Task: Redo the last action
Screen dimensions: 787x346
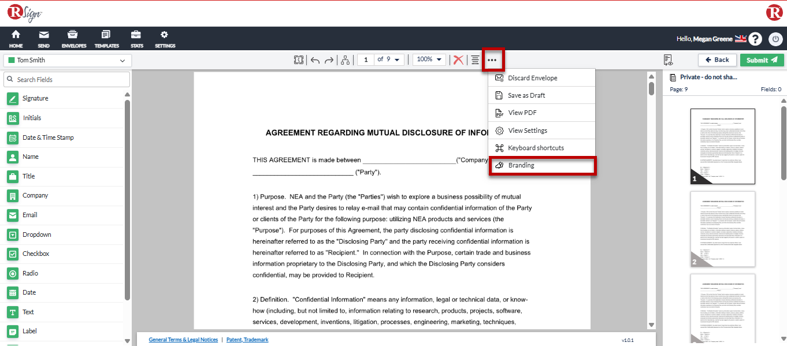Action: tap(329, 59)
